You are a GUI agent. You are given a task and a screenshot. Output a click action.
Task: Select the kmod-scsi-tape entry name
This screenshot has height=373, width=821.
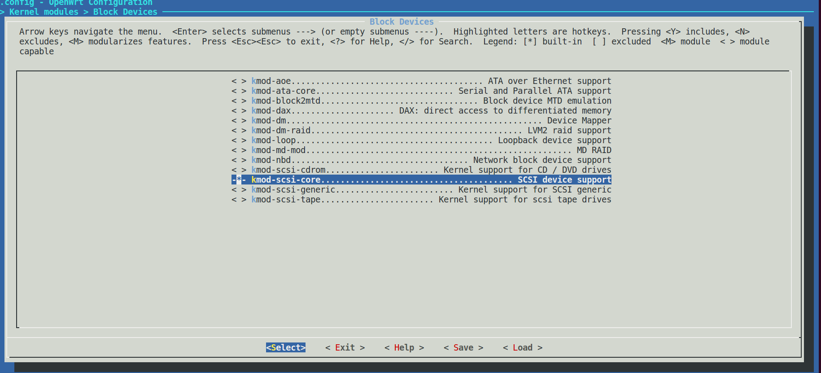click(286, 200)
